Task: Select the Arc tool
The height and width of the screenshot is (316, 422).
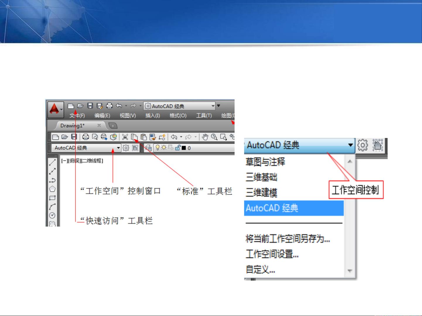Action: tap(52, 207)
